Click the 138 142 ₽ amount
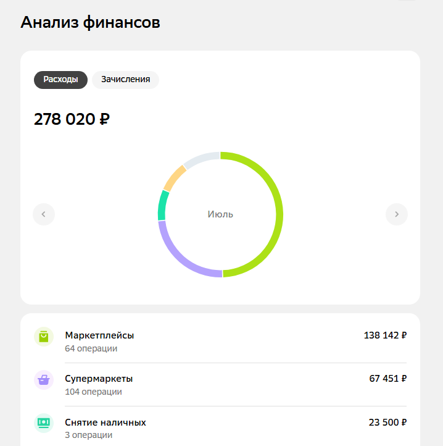The width and height of the screenshot is (443, 446). pos(386,335)
